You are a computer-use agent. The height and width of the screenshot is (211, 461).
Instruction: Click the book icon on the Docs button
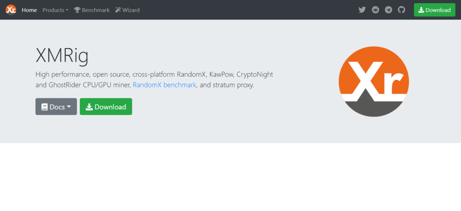45,107
